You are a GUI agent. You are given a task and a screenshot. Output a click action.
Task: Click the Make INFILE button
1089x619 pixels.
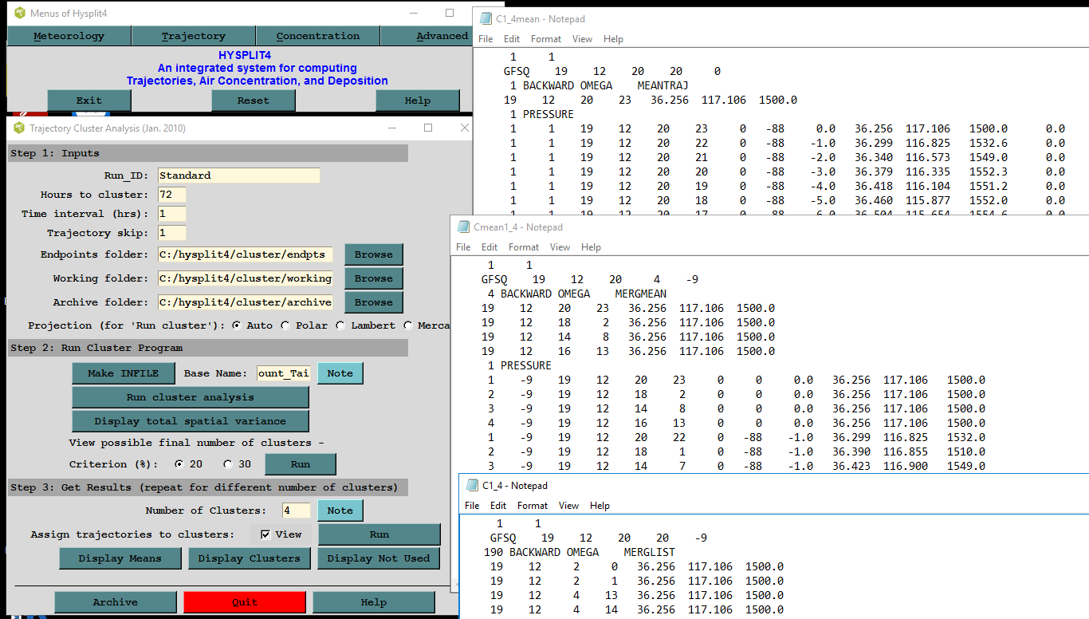point(123,373)
